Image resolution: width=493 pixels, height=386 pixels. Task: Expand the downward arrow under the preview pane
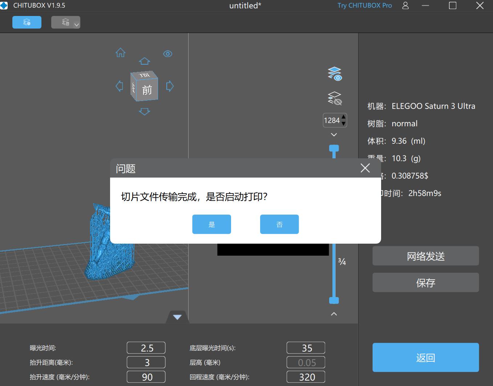177,317
